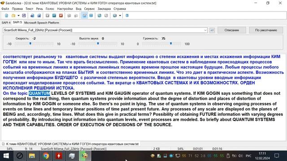Image resolution: width=287 pixels, height=161 pixels.
Task: Pause reading with the blue Pause icon
Action: tap(54, 16)
